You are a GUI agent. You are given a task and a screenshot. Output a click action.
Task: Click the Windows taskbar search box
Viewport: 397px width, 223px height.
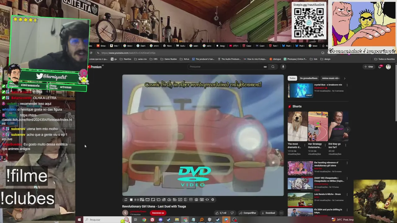(x=107, y=220)
